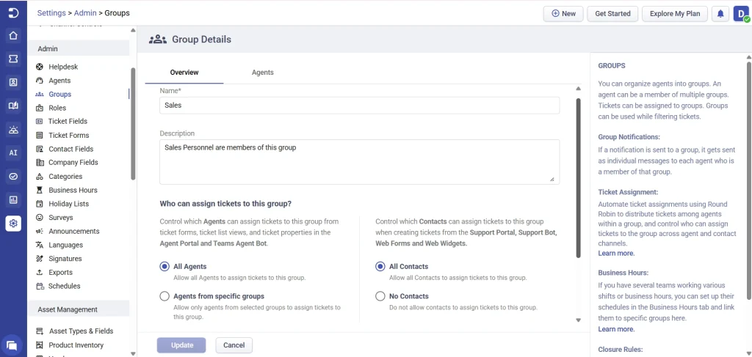Click the sidebar scroll up arrow

tap(133, 31)
